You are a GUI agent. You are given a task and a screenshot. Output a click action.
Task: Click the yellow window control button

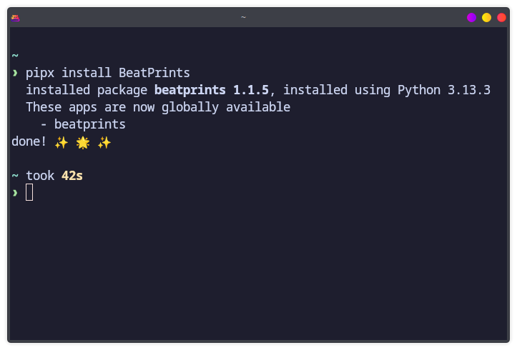click(x=486, y=17)
